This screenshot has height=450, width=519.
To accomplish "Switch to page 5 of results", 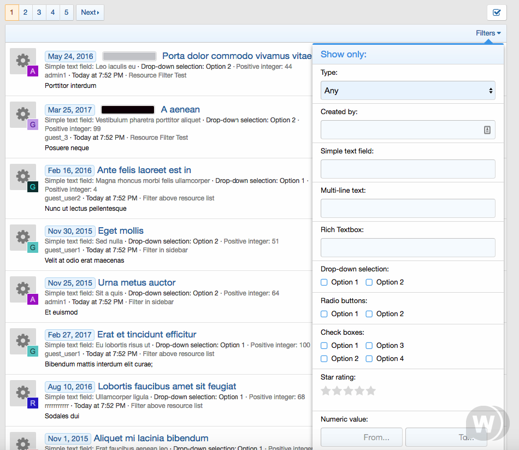I will (x=66, y=12).
